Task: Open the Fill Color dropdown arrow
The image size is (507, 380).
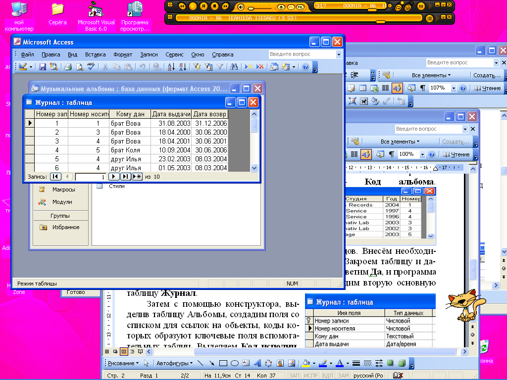Action: (x=314, y=364)
